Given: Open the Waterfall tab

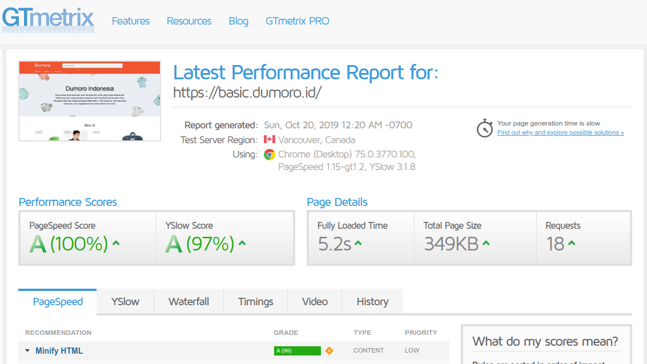Looking at the screenshot, I should pos(188,302).
